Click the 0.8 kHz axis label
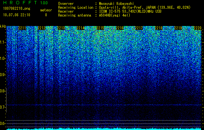 (3, 91)
